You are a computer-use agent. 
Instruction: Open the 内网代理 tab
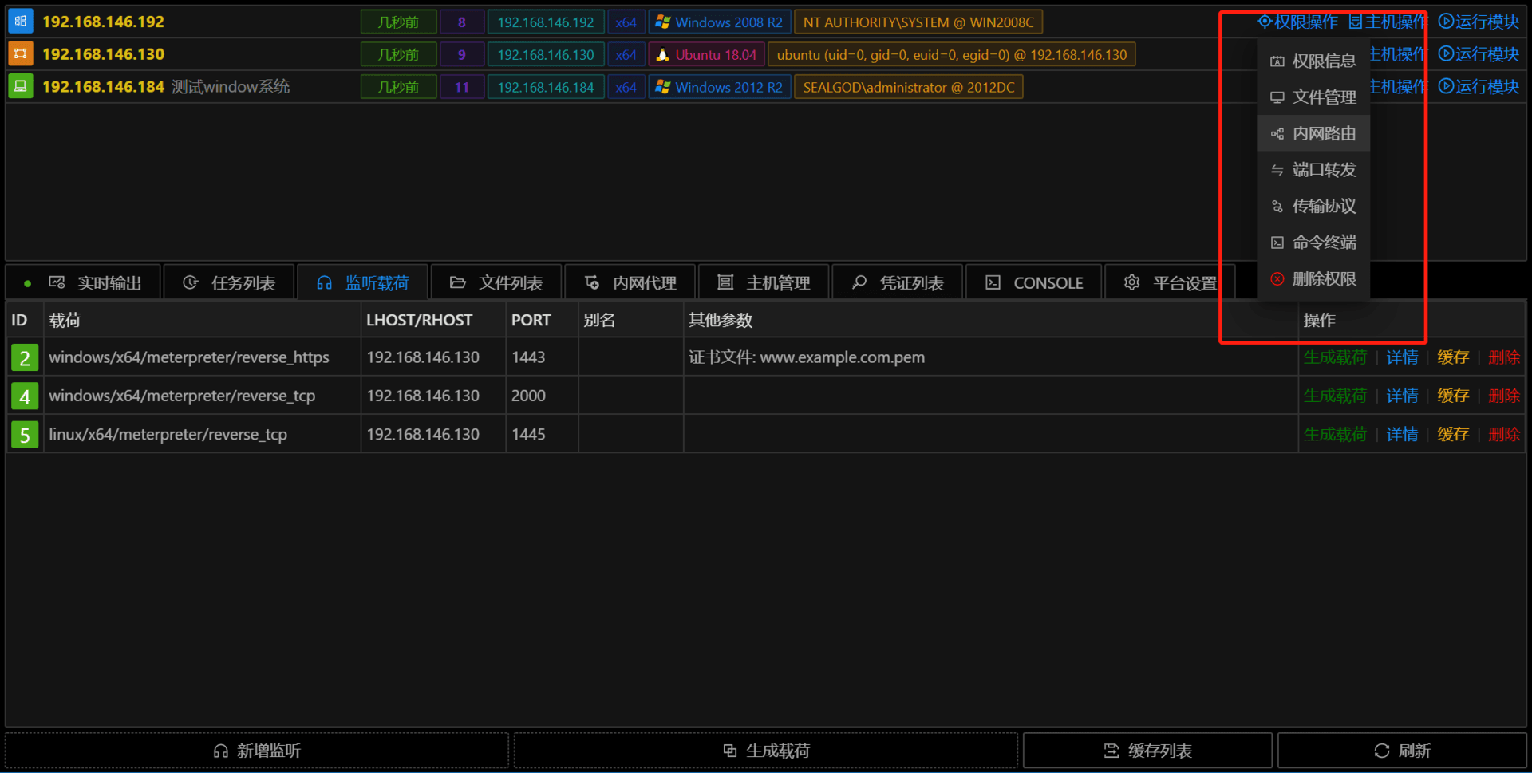pos(630,282)
